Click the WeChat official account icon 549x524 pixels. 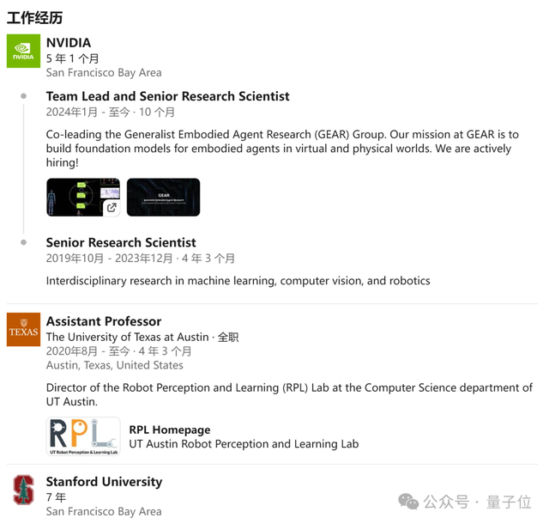tap(407, 502)
